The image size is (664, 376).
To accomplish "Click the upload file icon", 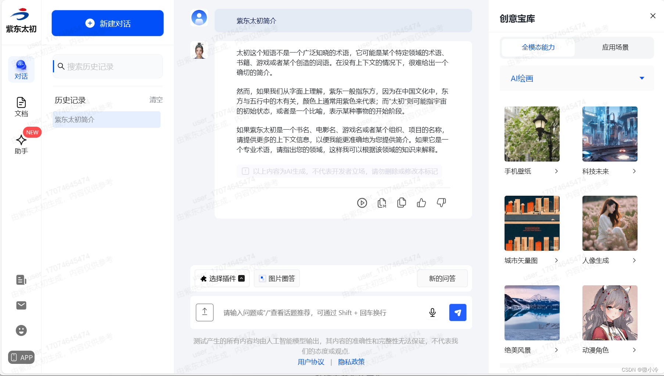I will (205, 312).
